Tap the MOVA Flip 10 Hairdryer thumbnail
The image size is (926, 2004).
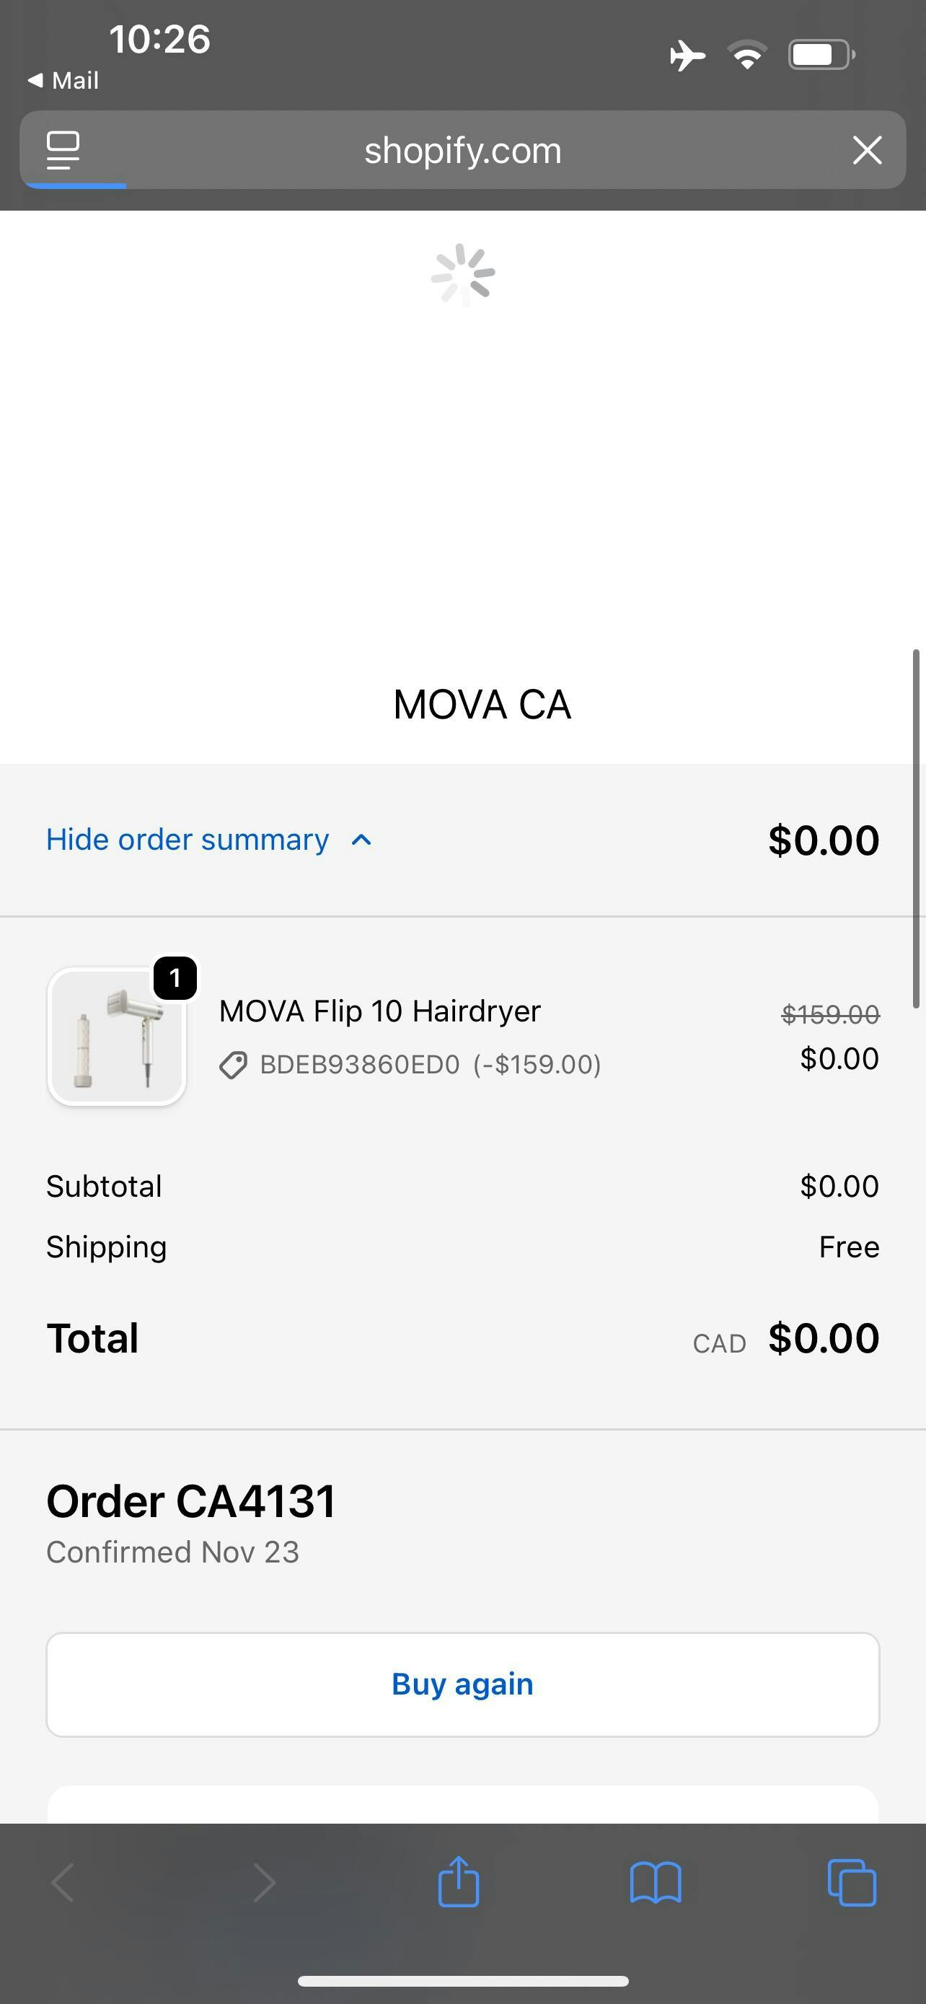(117, 1036)
